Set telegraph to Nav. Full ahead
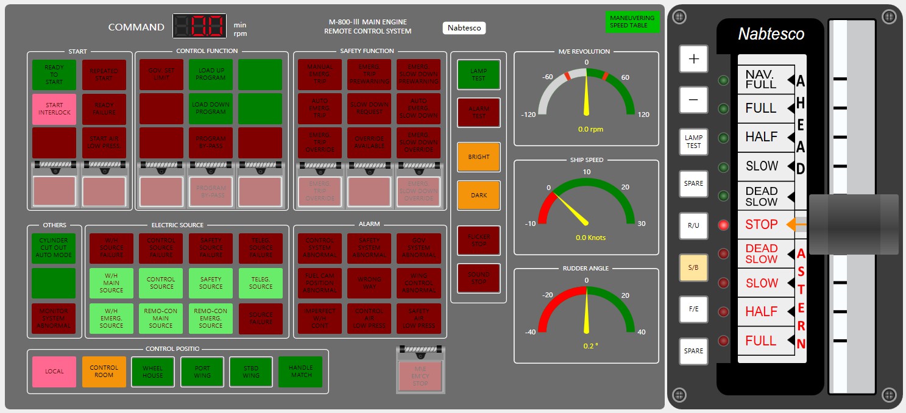The width and height of the screenshot is (906, 413). pyautogui.click(x=766, y=79)
